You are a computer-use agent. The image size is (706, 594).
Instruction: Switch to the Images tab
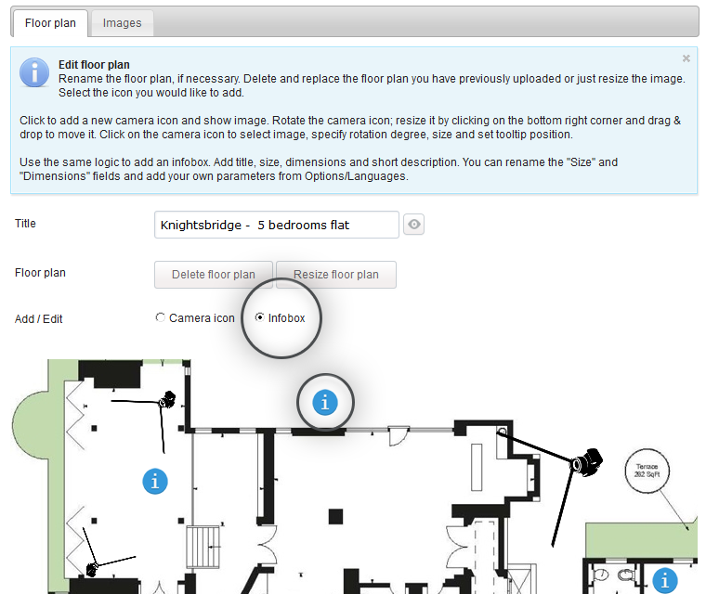[122, 23]
